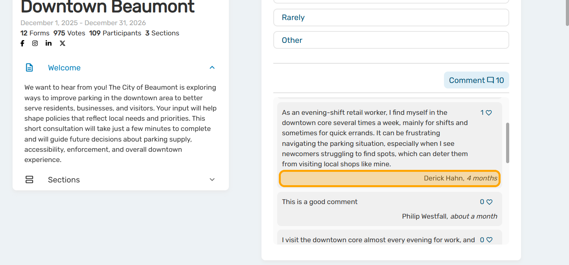Click the Philip Westfall author name
This screenshot has width=569, height=265.
coord(424,216)
